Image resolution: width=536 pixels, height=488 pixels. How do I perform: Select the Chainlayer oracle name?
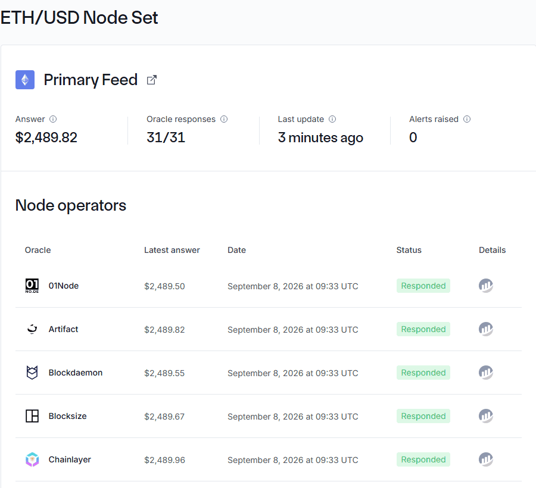(x=70, y=459)
